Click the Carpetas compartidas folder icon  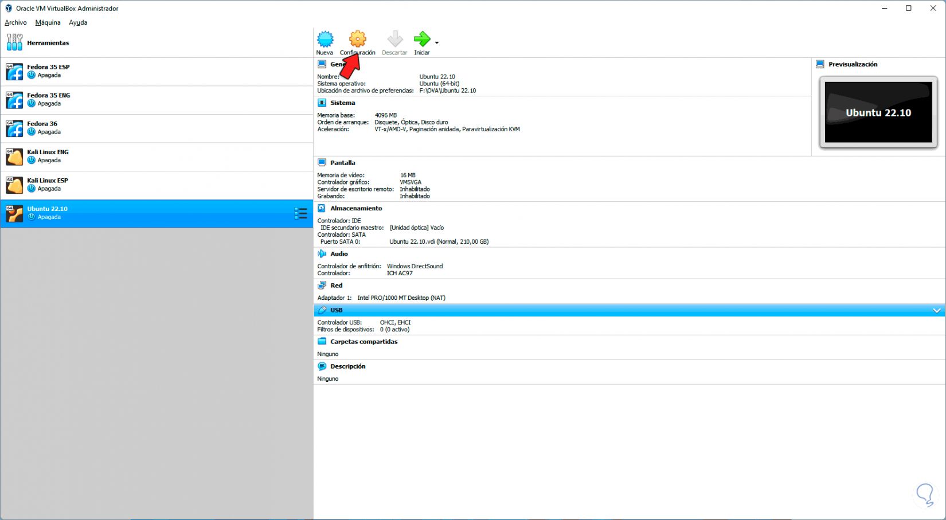[322, 342]
